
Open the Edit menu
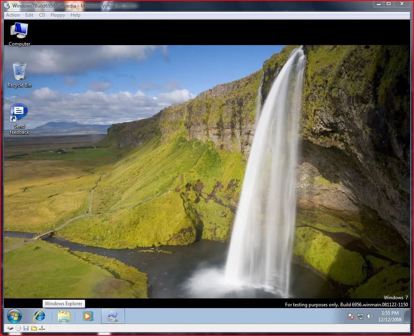point(29,15)
